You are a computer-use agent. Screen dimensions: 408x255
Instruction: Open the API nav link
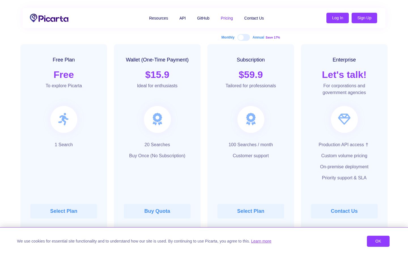(x=182, y=18)
